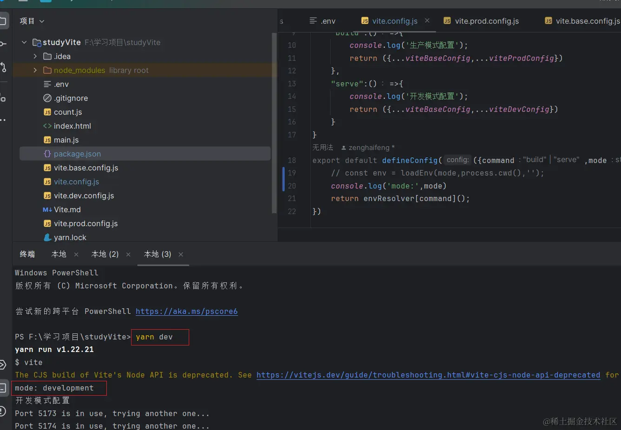Click the project tree vertical scrollbar
Image resolution: width=621 pixels, height=430 pixels.
[x=274, y=123]
